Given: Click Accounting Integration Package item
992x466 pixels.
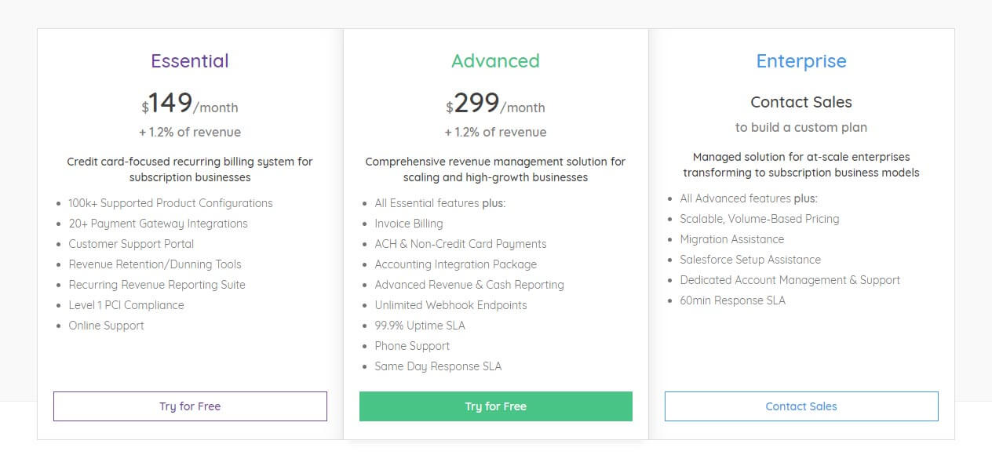Looking at the screenshot, I should click(x=456, y=264).
